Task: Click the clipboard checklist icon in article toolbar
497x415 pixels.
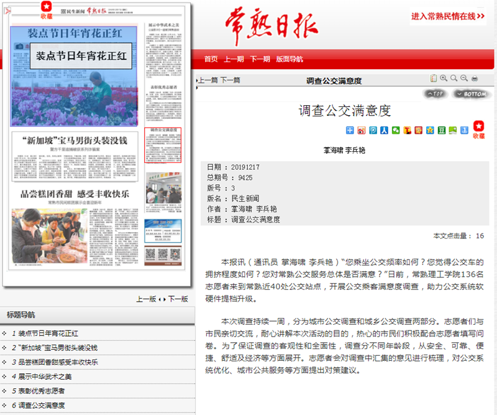Action: coord(433,78)
